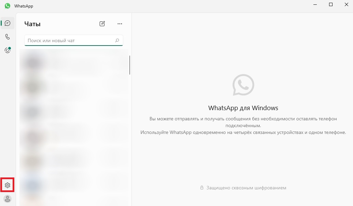Open the Status updates icon

point(8,50)
